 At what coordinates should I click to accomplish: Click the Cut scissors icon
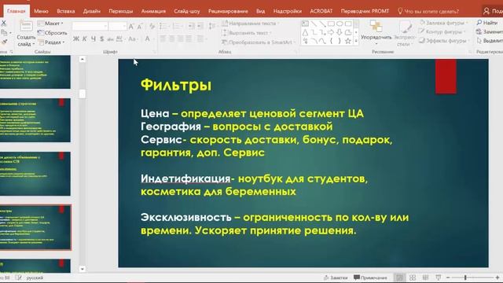point(4,23)
